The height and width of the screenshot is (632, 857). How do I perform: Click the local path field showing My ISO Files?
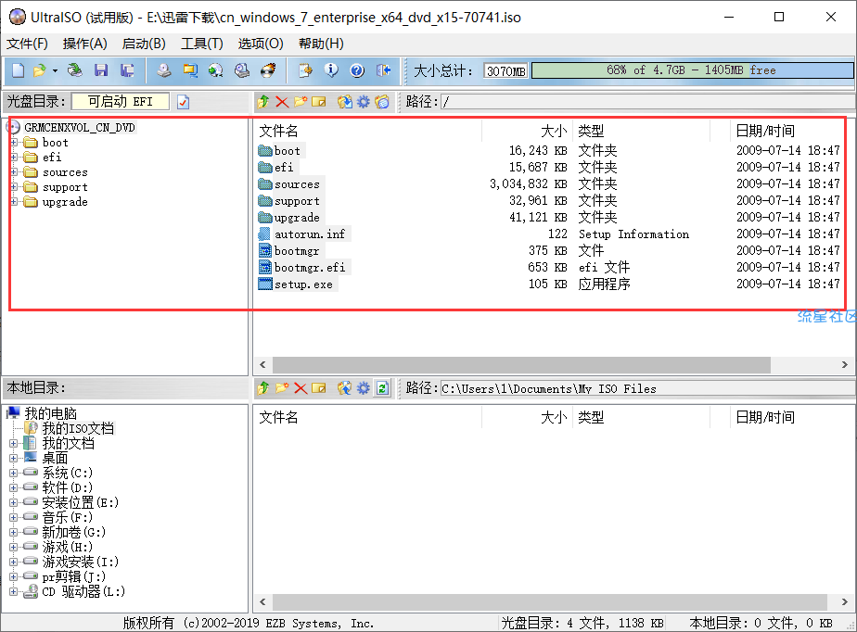647,388
